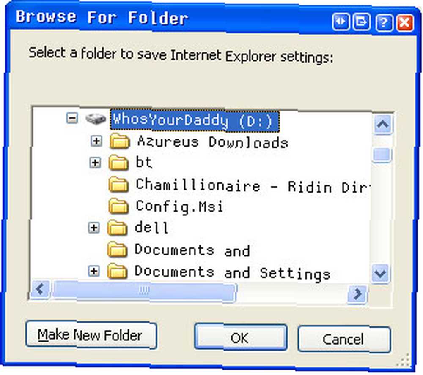
Task: Click the bt folder icon
Action: coord(118,163)
